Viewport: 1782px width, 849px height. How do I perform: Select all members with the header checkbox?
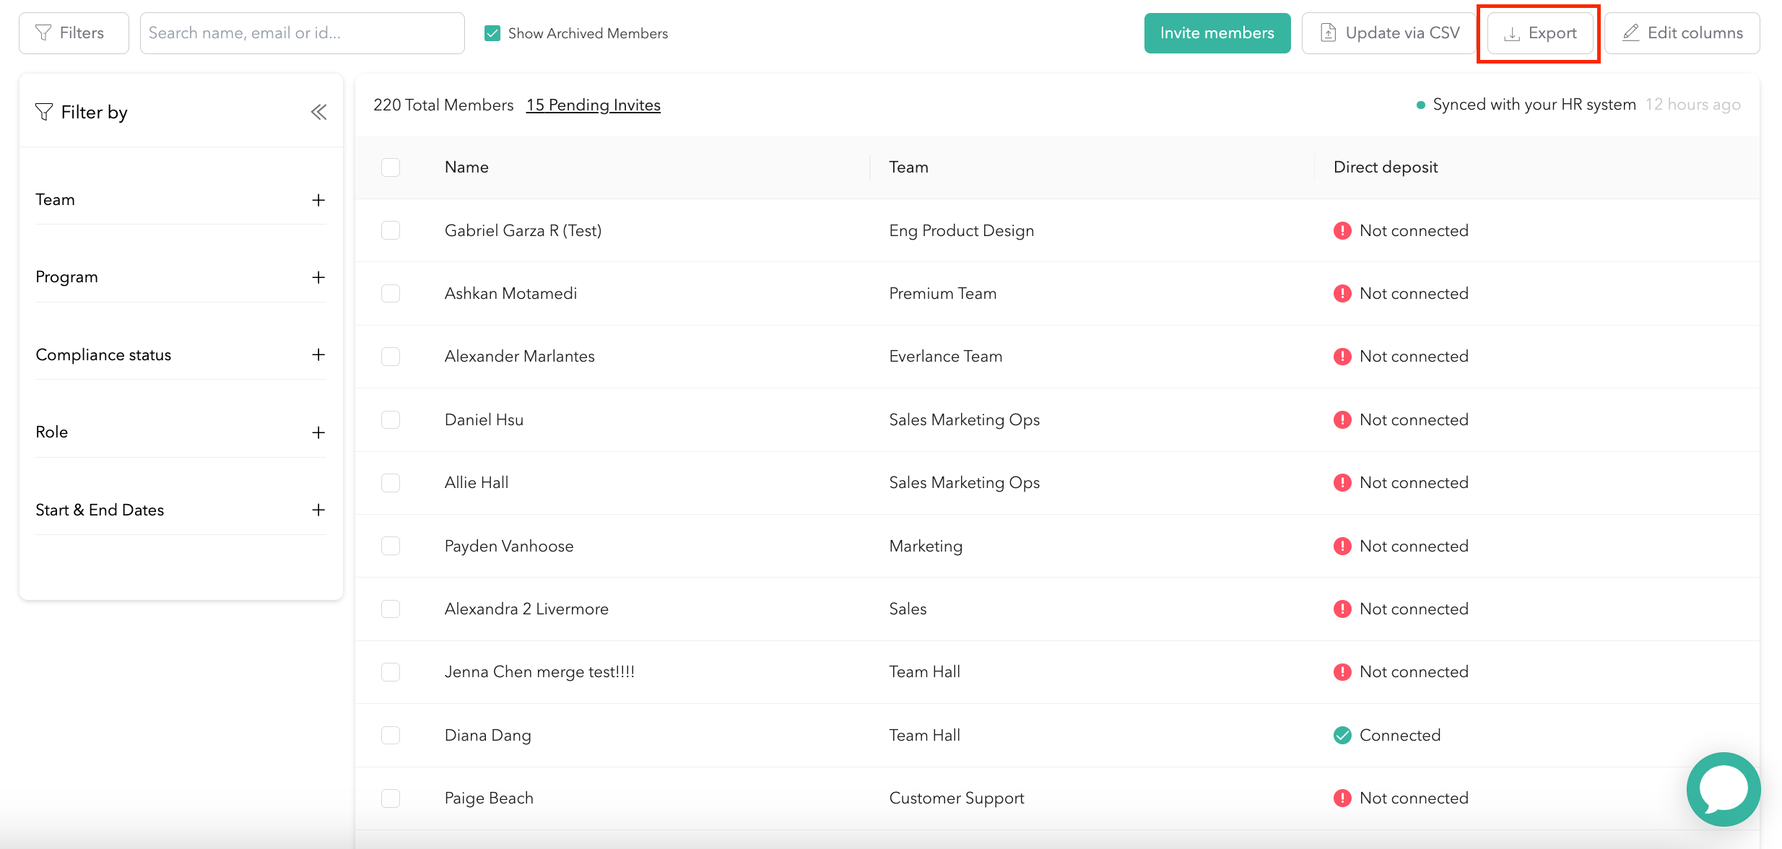391,167
